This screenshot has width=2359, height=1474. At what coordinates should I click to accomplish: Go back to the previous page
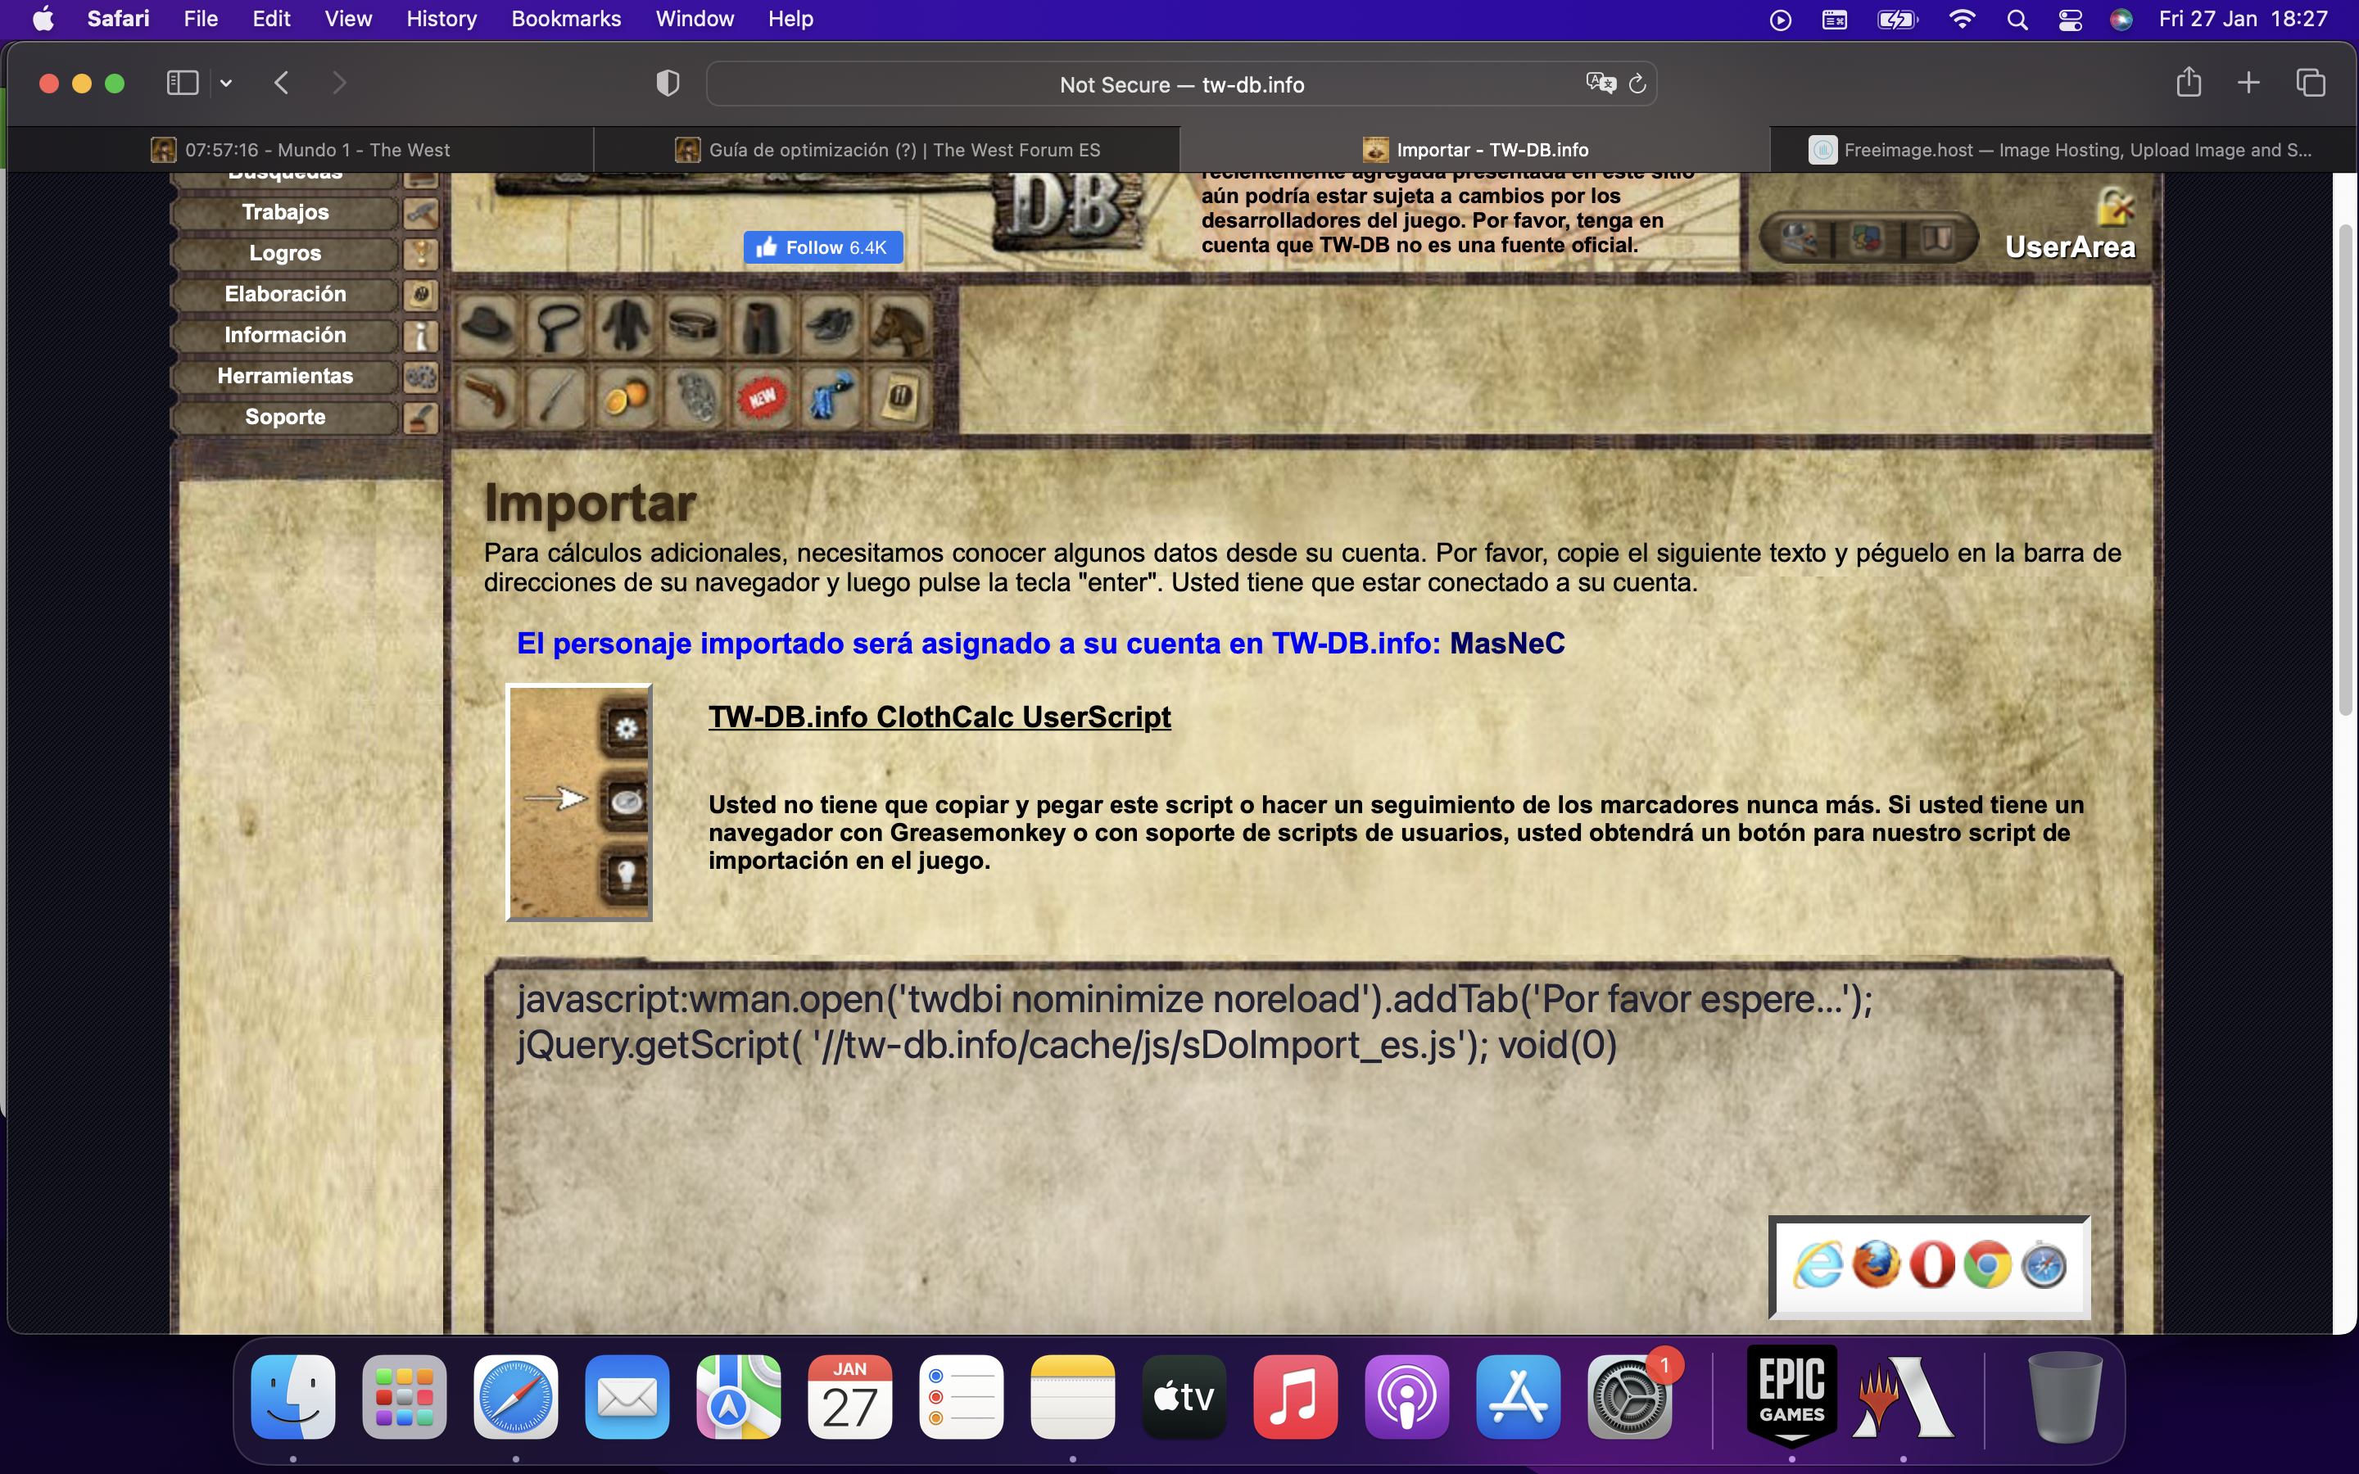click(282, 83)
